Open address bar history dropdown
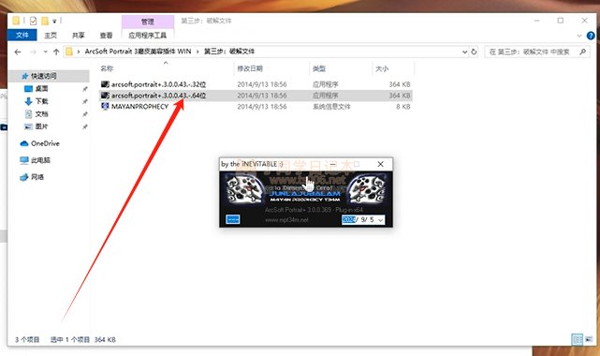Screen dimensions: 600x356 pyautogui.click(x=464, y=52)
